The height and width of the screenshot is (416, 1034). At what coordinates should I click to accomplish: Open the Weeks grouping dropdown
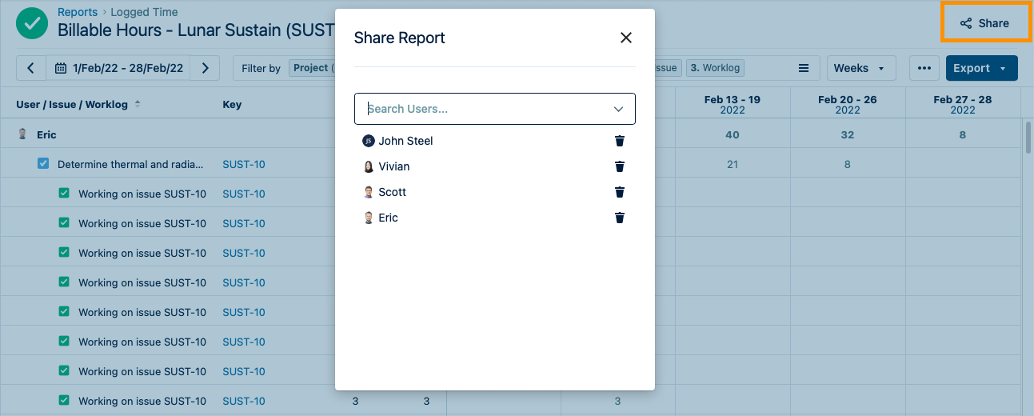pos(860,68)
